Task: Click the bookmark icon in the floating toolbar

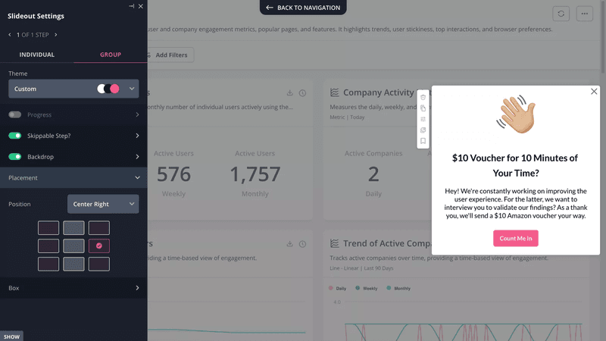Action: 423,141
